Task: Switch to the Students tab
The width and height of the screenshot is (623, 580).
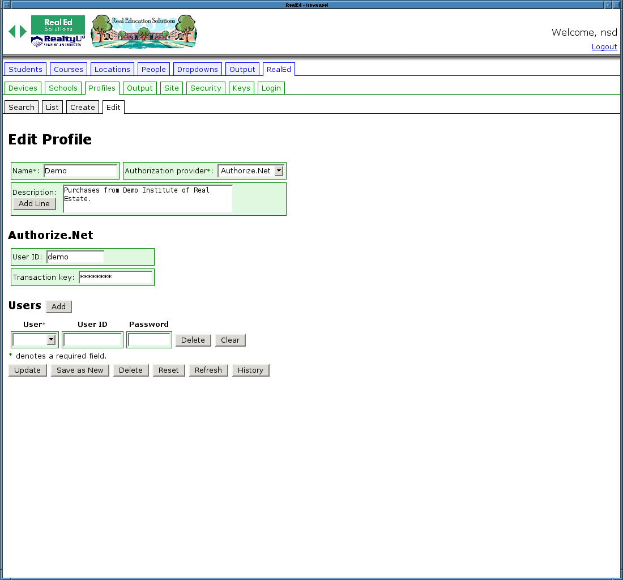Action: pyautogui.click(x=25, y=69)
